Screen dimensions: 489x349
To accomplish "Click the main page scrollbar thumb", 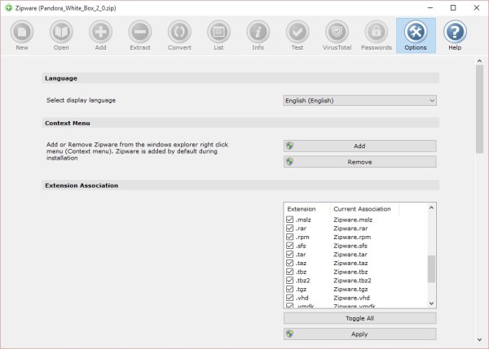I will tap(480, 109).
